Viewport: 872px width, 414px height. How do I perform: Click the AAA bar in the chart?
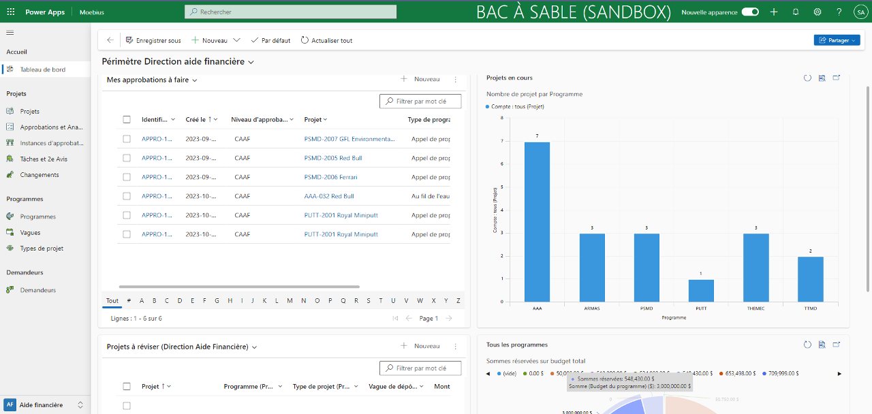pos(537,221)
